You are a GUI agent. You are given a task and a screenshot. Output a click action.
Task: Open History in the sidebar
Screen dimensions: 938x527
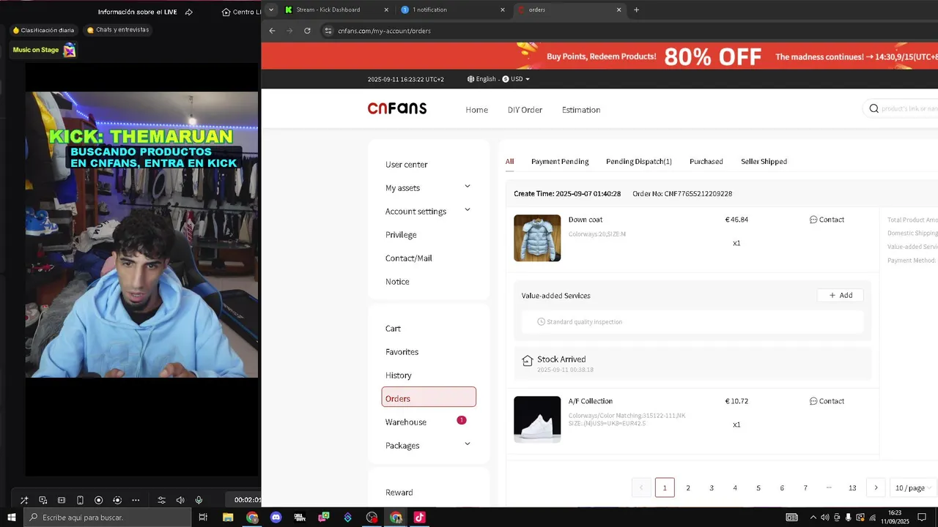coord(399,375)
